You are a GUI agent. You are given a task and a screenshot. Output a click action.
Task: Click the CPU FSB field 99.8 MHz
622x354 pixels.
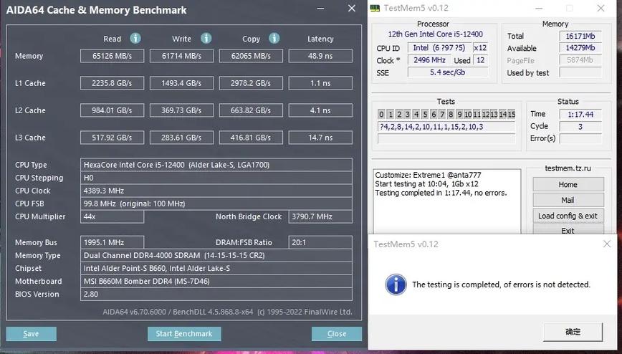[216, 204]
